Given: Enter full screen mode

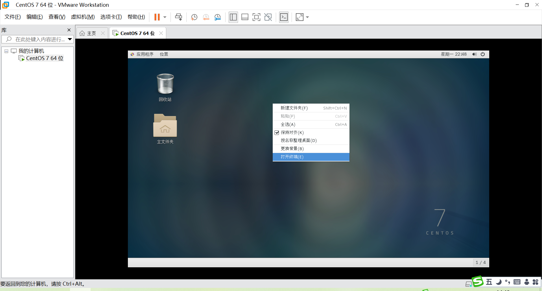Looking at the screenshot, I should 256,17.
